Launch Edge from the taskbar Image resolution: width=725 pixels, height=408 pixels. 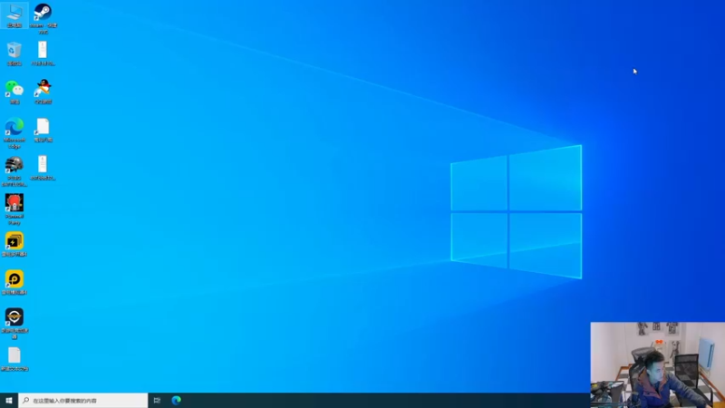point(176,400)
